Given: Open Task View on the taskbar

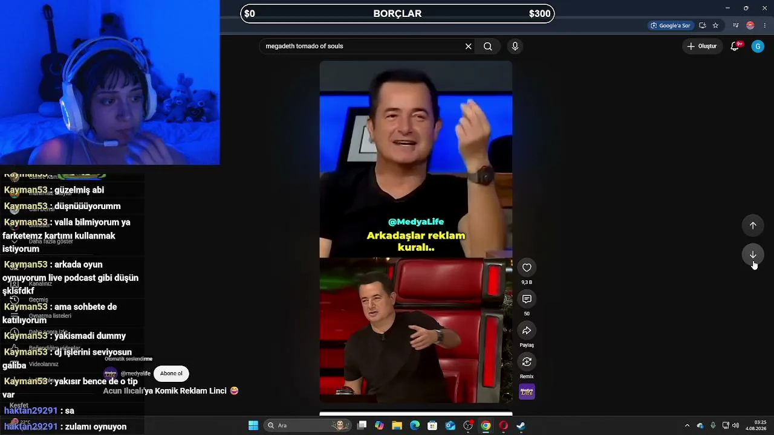Looking at the screenshot, I should [362, 425].
